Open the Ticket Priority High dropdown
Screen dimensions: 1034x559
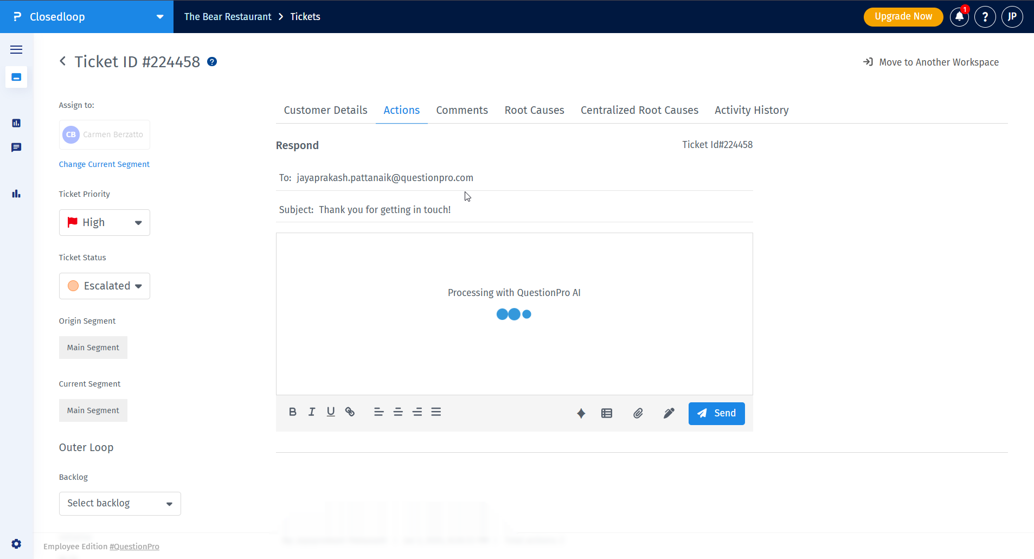pyautogui.click(x=104, y=222)
